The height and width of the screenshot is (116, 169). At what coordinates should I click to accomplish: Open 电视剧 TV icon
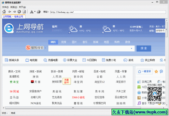click(x=27, y=60)
